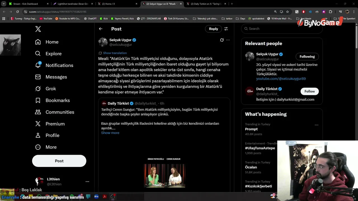Open Grok from the left sidebar
The image size is (358, 201).
pos(45,89)
